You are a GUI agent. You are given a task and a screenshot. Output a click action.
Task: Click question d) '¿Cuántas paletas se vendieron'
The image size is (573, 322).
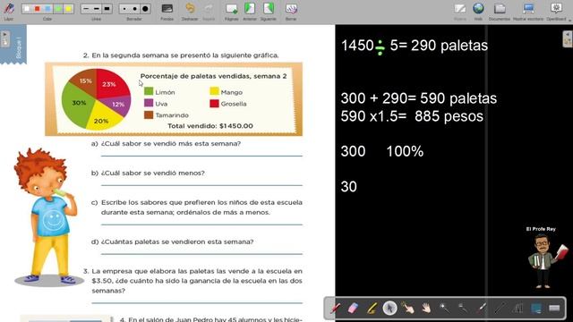[x=172, y=241]
